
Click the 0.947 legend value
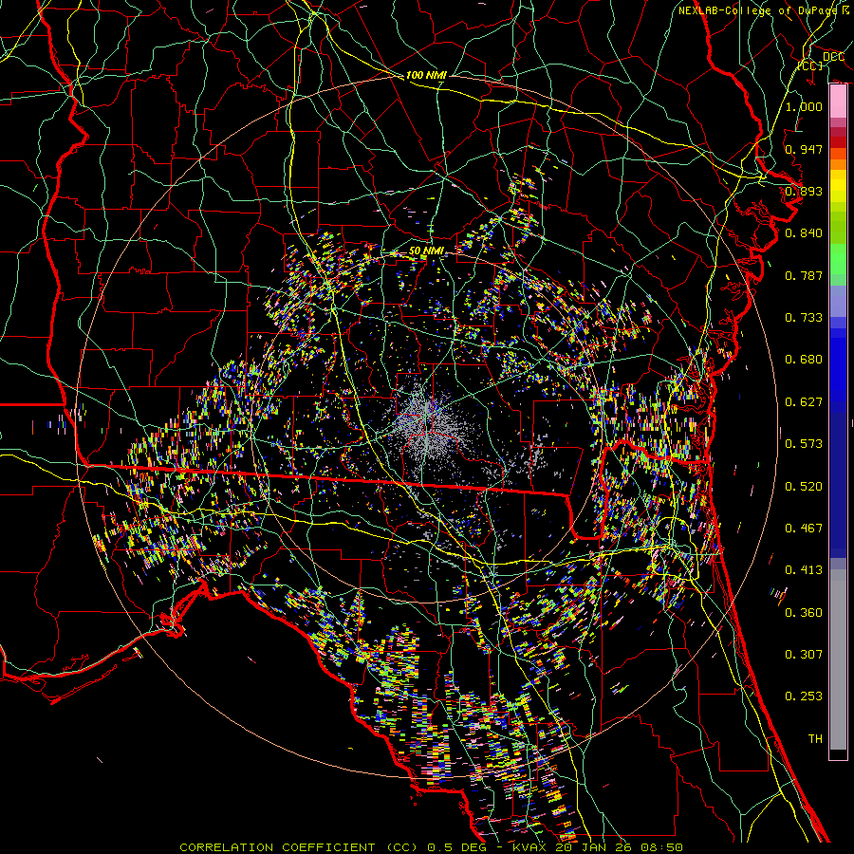point(804,149)
